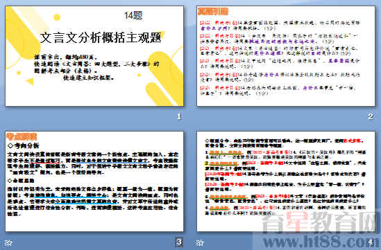This screenshot has height=250, width=381.
Task: Click the slide number 1 label
Action: pyautogui.click(x=179, y=116)
